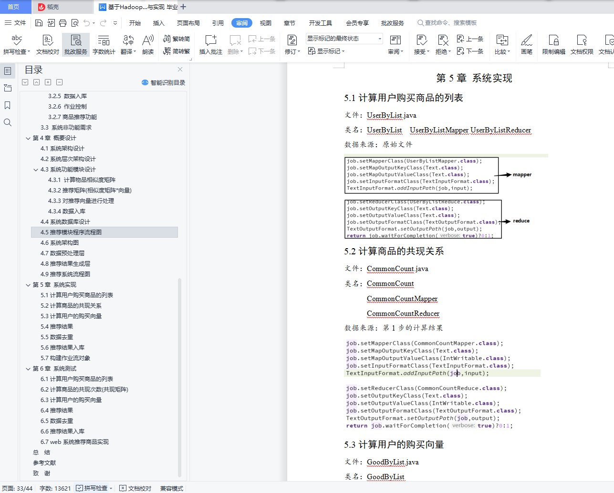
Task: Jump to 6.7 web 系统推荐商品实现 in outline
Action: click(x=75, y=442)
